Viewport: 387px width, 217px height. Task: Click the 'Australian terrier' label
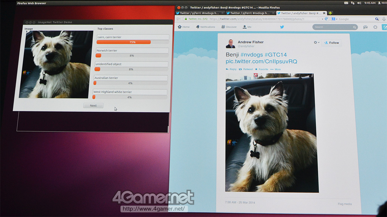pyautogui.click(x=106, y=78)
